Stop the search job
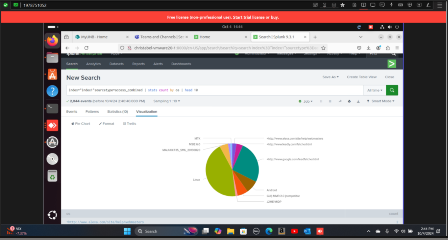This screenshot has height=240, width=448. pos(330,101)
